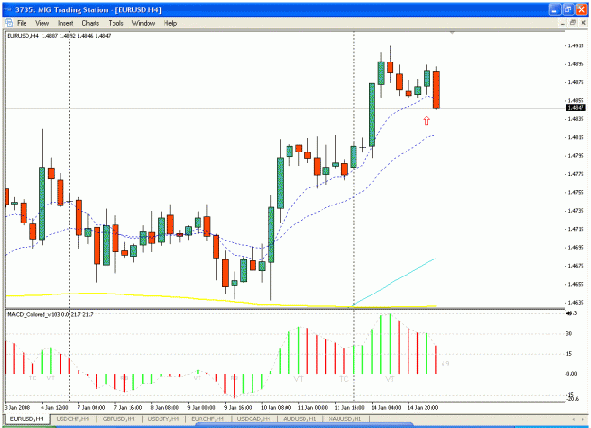Switch to the USDJPY,H4 chart tab
The width and height of the screenshot is (591, 428).
[164, 419]
